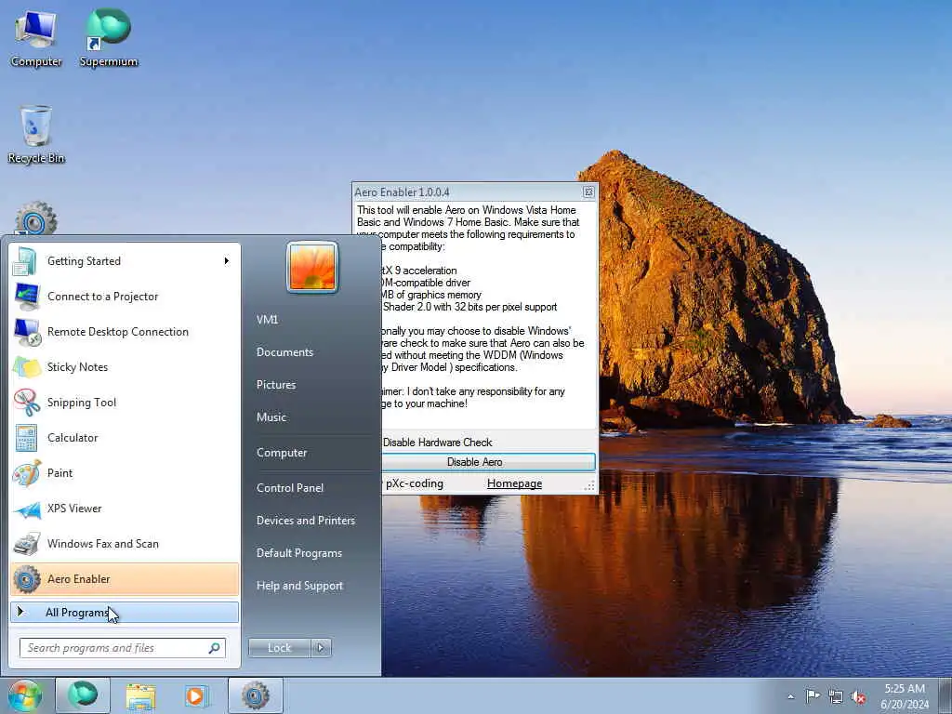Launch the Supermium desktop shortcut
The image size is (952, 714).
(x=109, y=39)
